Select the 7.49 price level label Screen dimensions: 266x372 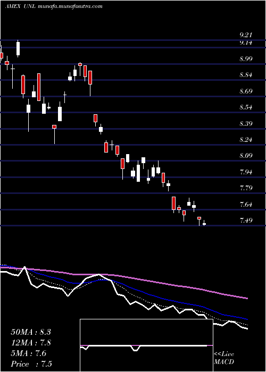[246, 221]
